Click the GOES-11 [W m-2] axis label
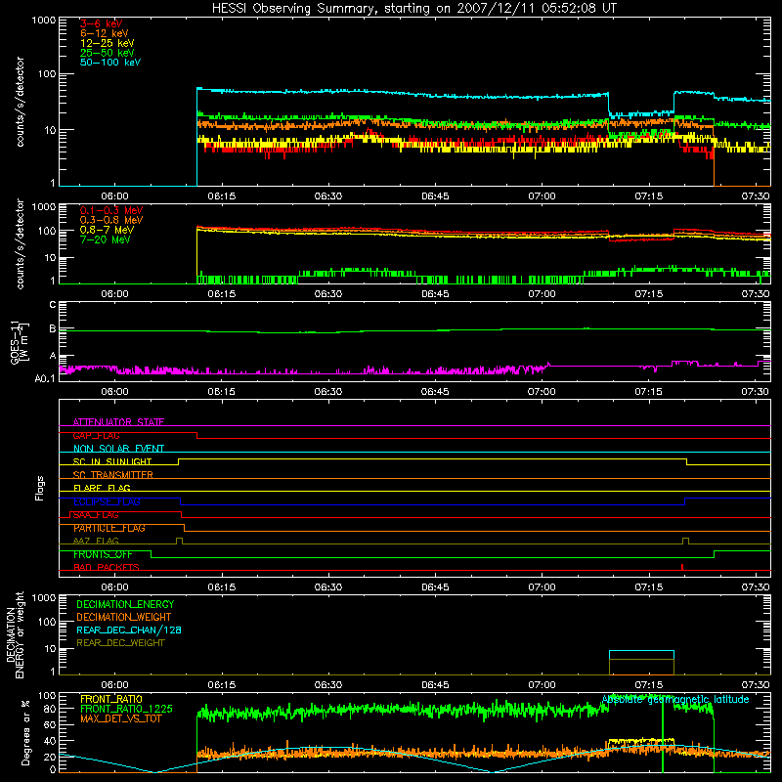782x782 pixels. pyautogui.click(x=20, y=342)
